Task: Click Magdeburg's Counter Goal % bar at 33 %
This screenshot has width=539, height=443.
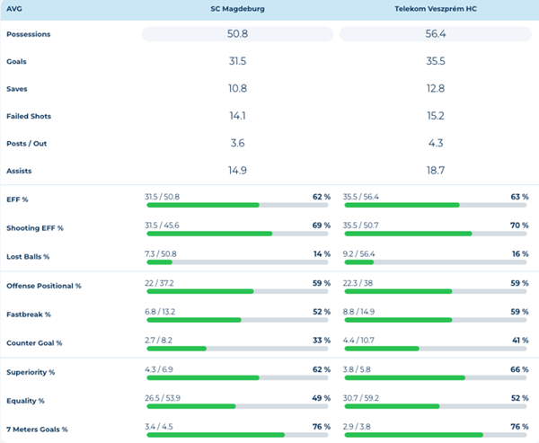Action: (x=237, y=349)
